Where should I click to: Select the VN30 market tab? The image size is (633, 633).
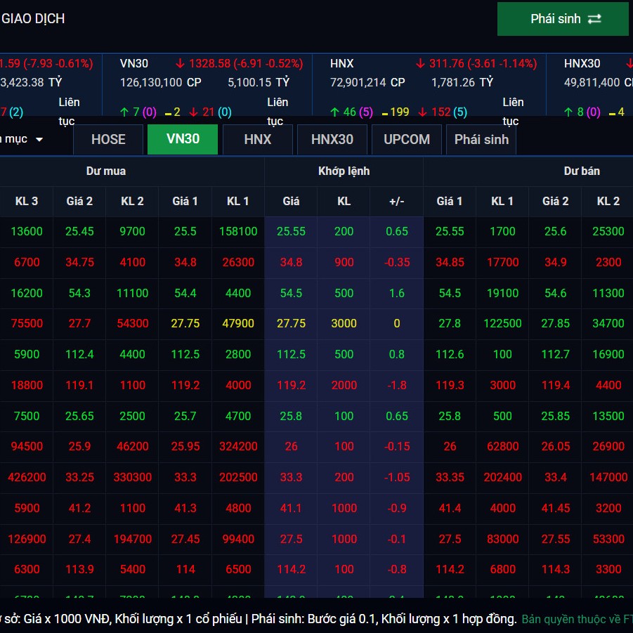tap(183, 139)
